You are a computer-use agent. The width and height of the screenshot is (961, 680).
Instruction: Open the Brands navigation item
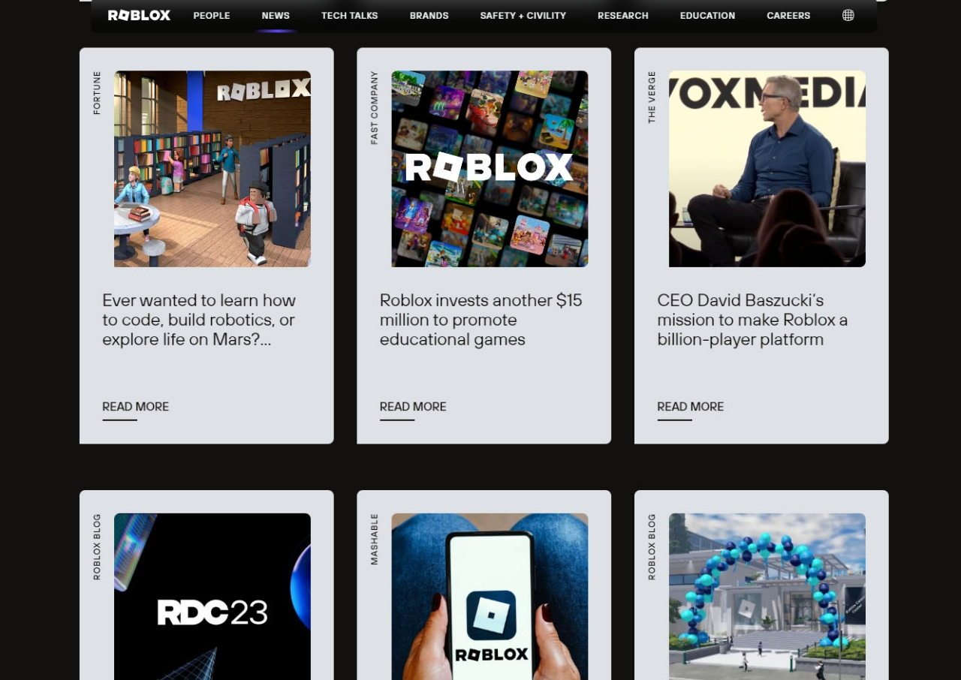click(x=429, y=16)
